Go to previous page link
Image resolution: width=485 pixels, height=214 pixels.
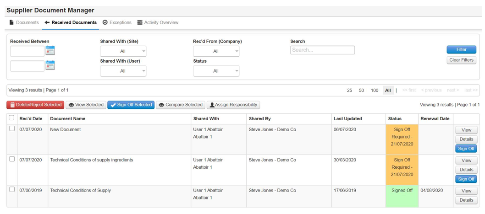click(431, 91)
